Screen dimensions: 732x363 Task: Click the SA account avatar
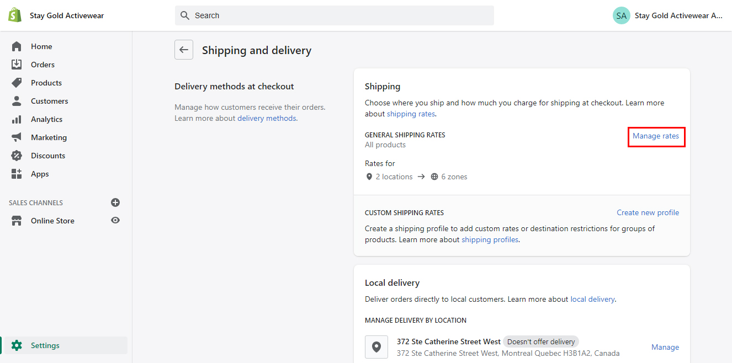pos(622,15)
